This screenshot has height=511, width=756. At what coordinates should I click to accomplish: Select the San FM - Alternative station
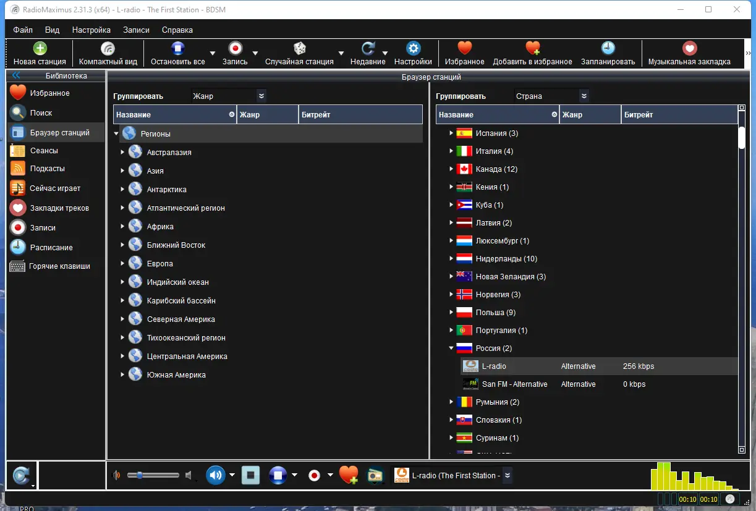click(x=599, y=384)
